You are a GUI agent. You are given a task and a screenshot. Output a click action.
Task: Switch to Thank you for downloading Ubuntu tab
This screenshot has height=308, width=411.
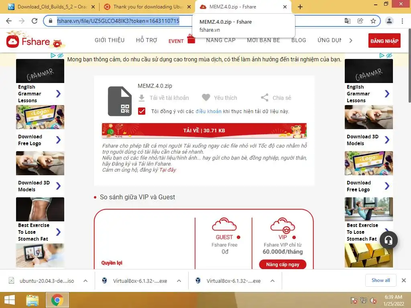point(147,7)
